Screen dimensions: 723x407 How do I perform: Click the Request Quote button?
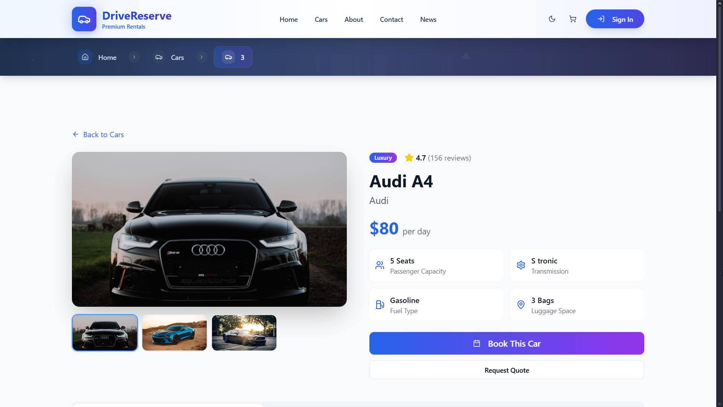506,370
